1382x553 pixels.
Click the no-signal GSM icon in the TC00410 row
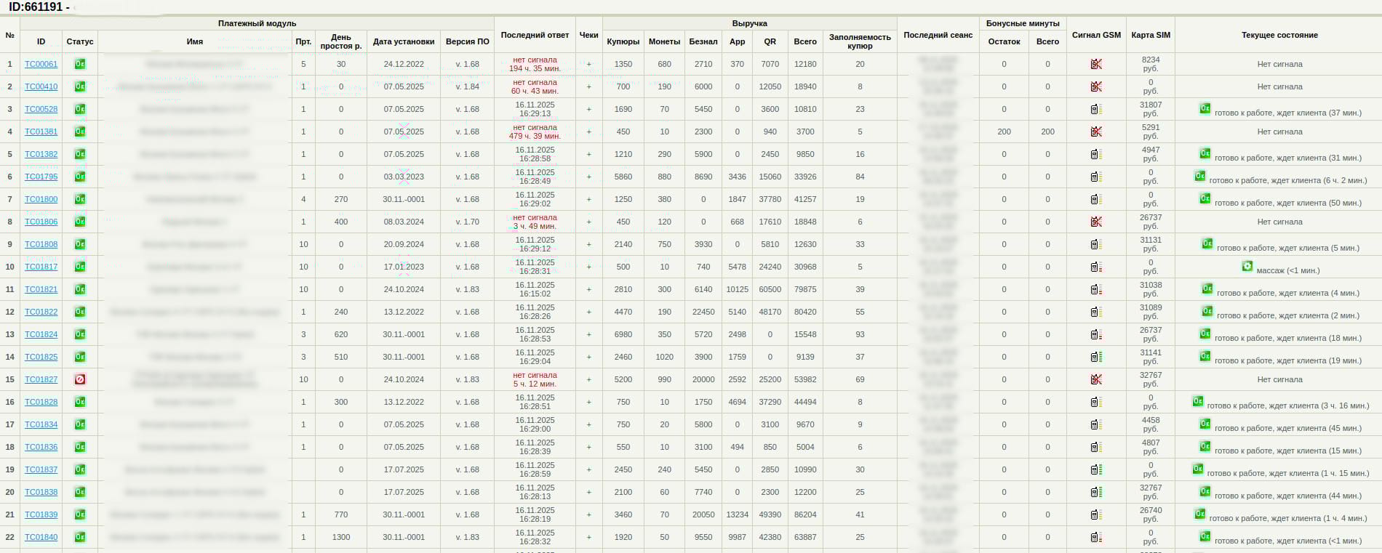click(1096, 86)
